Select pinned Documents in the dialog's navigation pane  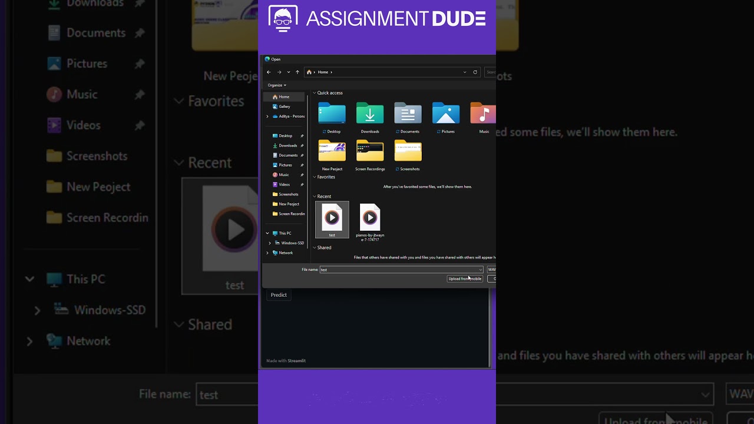[x=287, y=155]
